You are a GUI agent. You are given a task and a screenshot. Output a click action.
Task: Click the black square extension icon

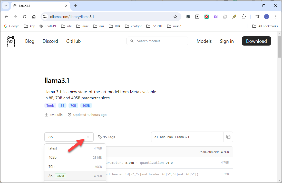tap(197, 17)
